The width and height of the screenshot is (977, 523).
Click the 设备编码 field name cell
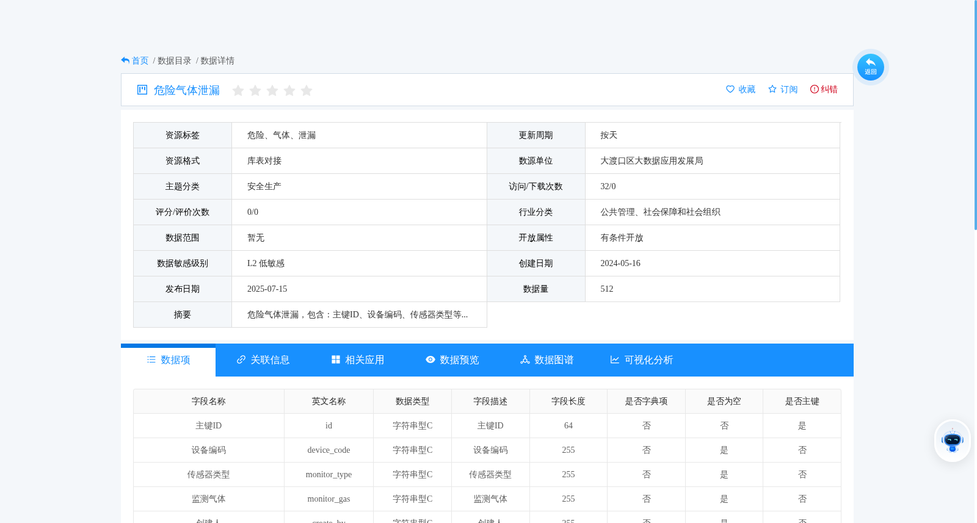pyautogui.click(x=209, y=450)
